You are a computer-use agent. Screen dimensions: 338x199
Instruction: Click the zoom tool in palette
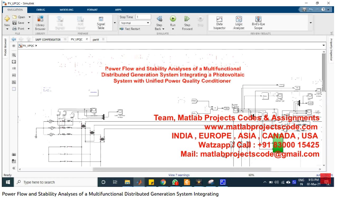pyautogui.click(x=14, y=55)
